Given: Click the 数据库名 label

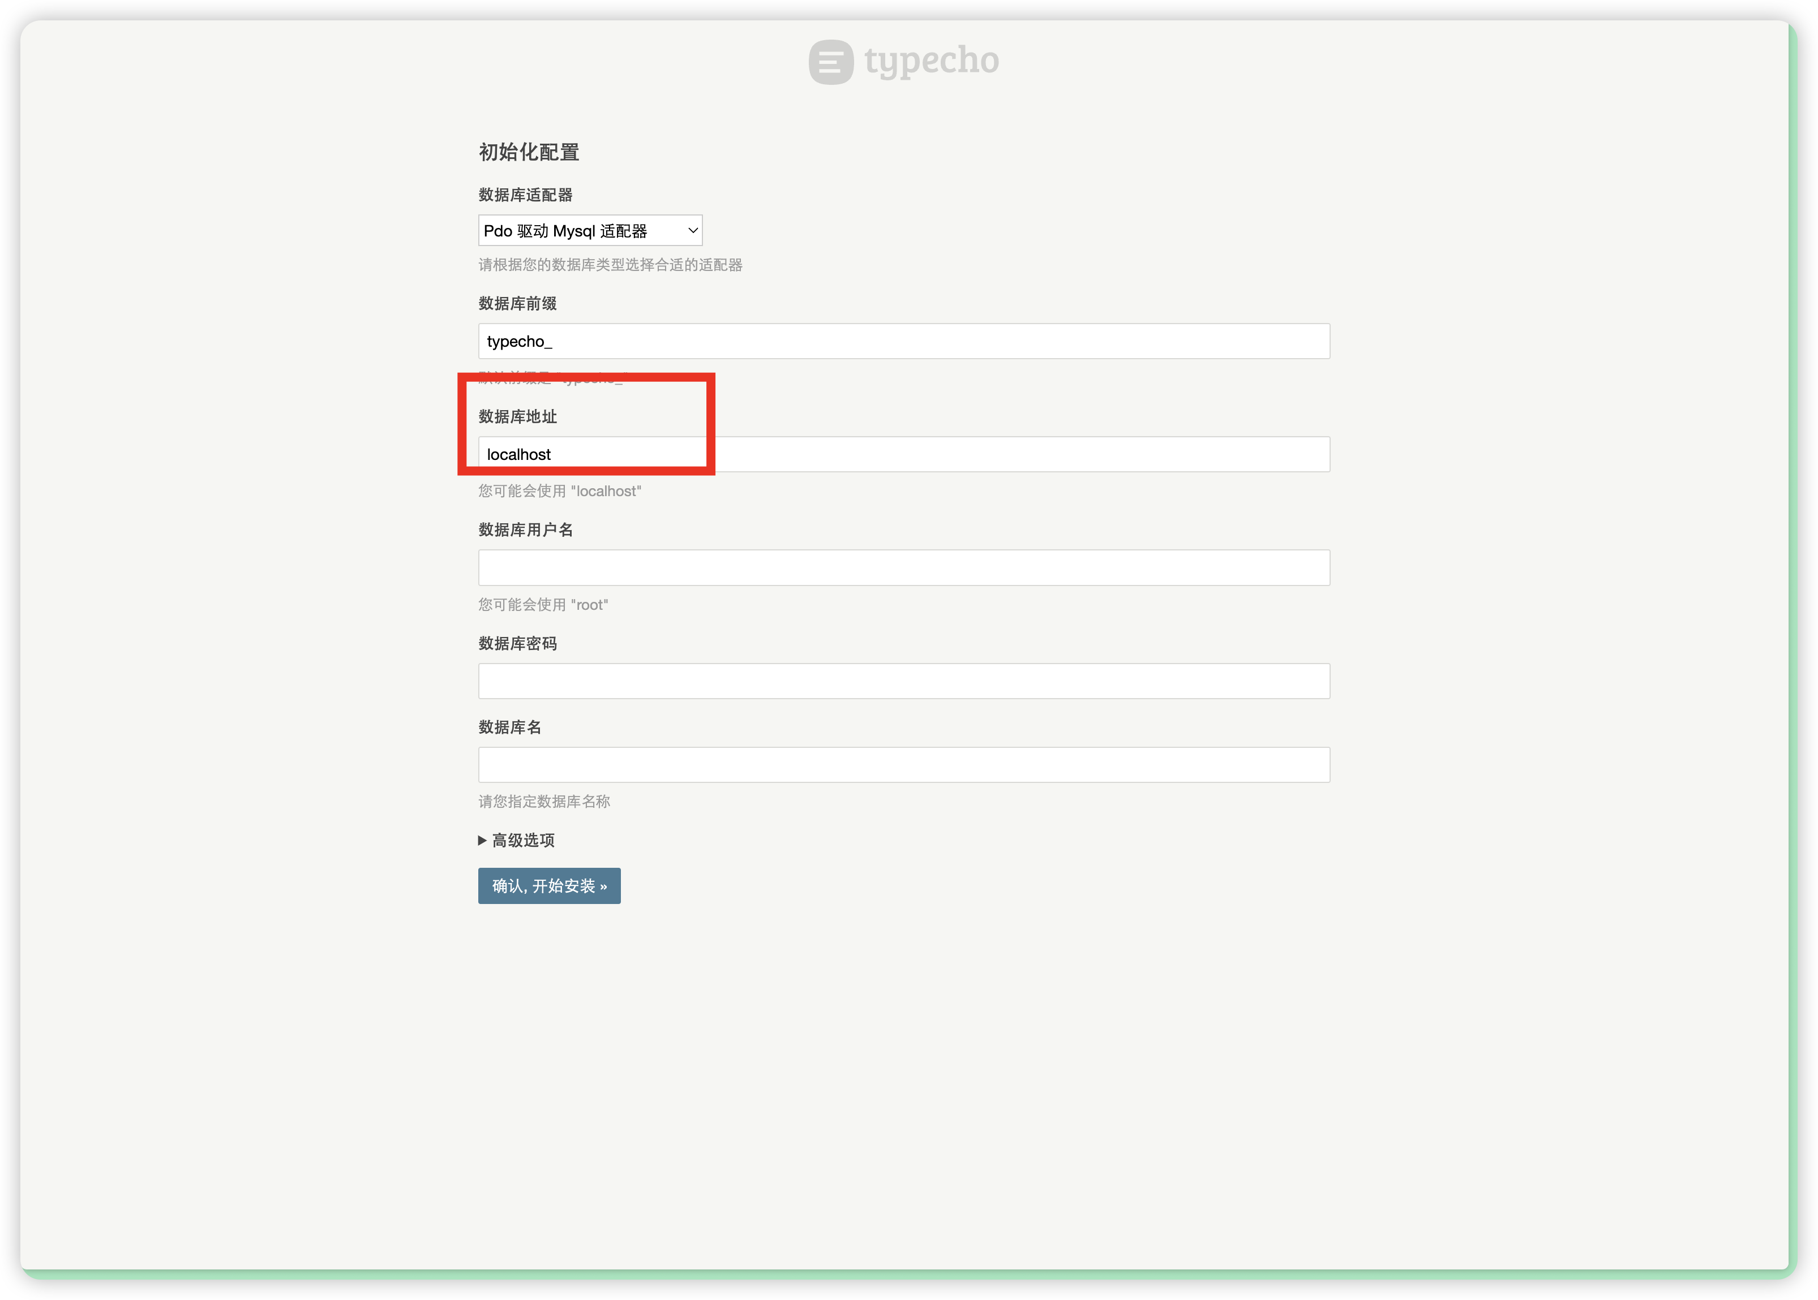Looking at the screenshot, I should (x=509, y=727).
